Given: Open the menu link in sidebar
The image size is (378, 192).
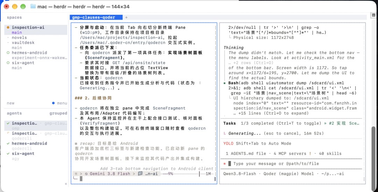Looking at the screenshot, I should click(x=62, y=103).
